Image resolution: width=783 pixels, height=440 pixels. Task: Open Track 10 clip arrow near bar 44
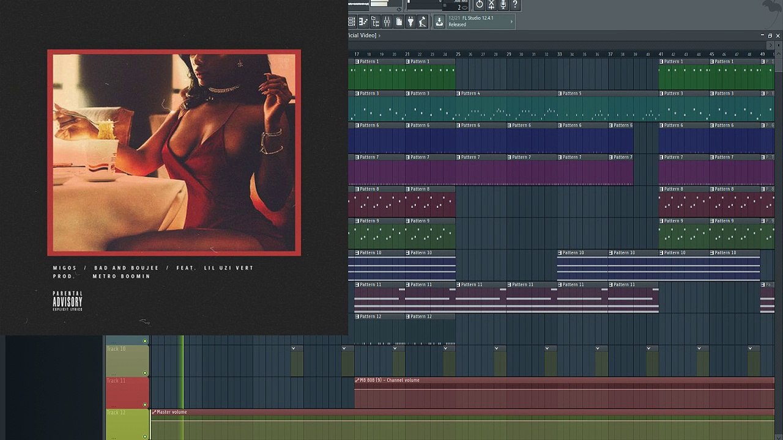(699, 348)
